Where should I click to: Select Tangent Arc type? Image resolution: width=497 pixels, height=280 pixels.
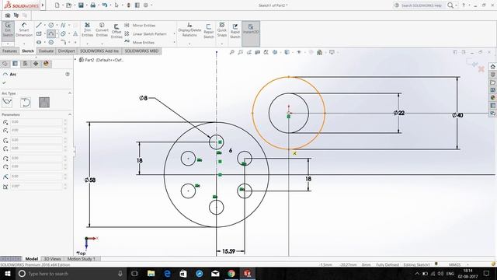(26, 102)
